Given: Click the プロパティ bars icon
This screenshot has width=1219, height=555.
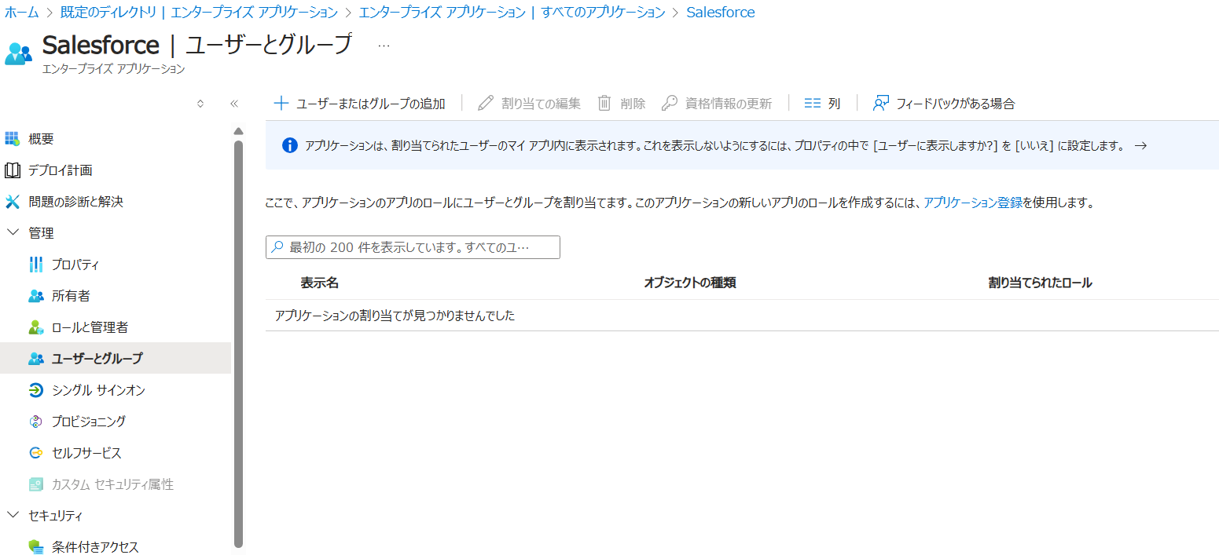Looking at the screenshot, I should 35,265.
